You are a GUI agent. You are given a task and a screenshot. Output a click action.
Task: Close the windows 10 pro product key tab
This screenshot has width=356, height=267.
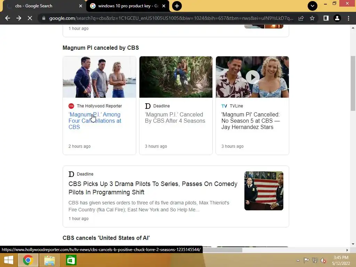click(164, 6)
